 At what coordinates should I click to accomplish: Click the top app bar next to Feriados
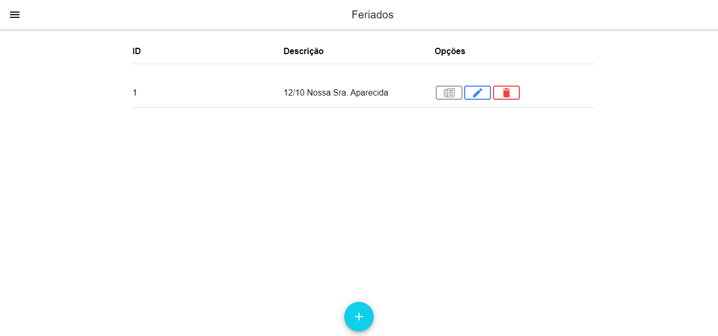pyautogui.click(x=526, y=15)
